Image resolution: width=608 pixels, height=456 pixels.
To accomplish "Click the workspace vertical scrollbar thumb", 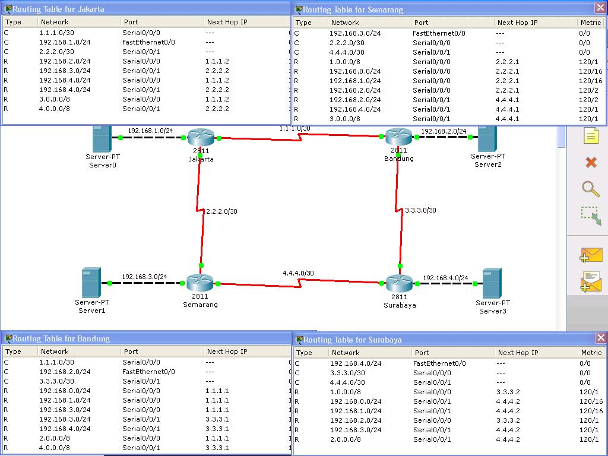I will [562, 137].
